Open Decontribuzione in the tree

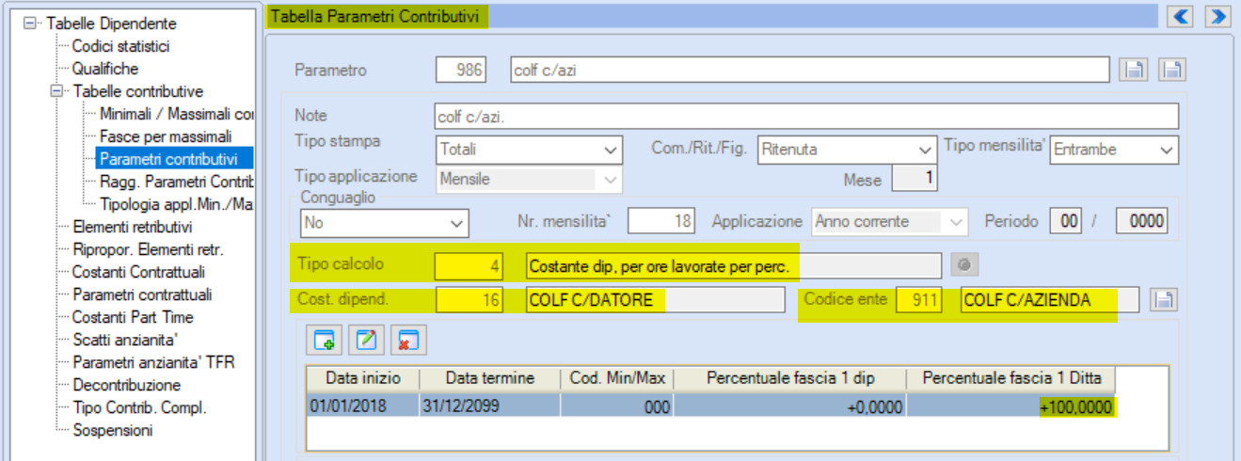126,385
